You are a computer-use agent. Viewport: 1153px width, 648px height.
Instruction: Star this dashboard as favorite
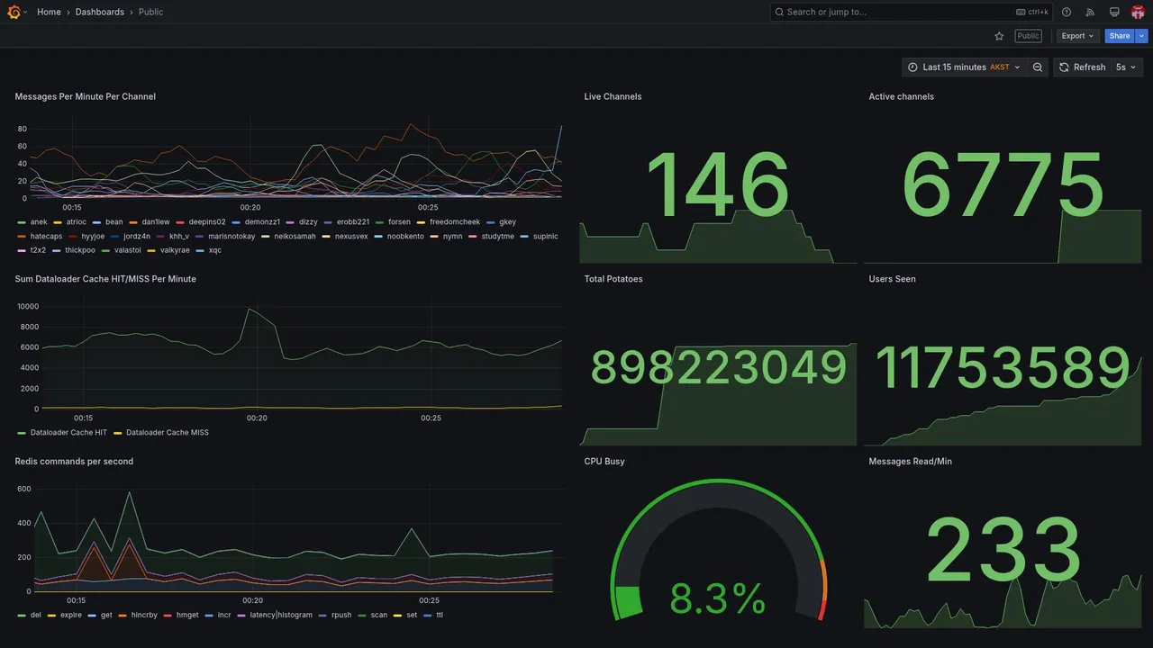[x=999, y=36]
